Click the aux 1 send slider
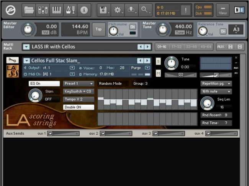This screenshot has height=186, width=249. click(63, 133)
